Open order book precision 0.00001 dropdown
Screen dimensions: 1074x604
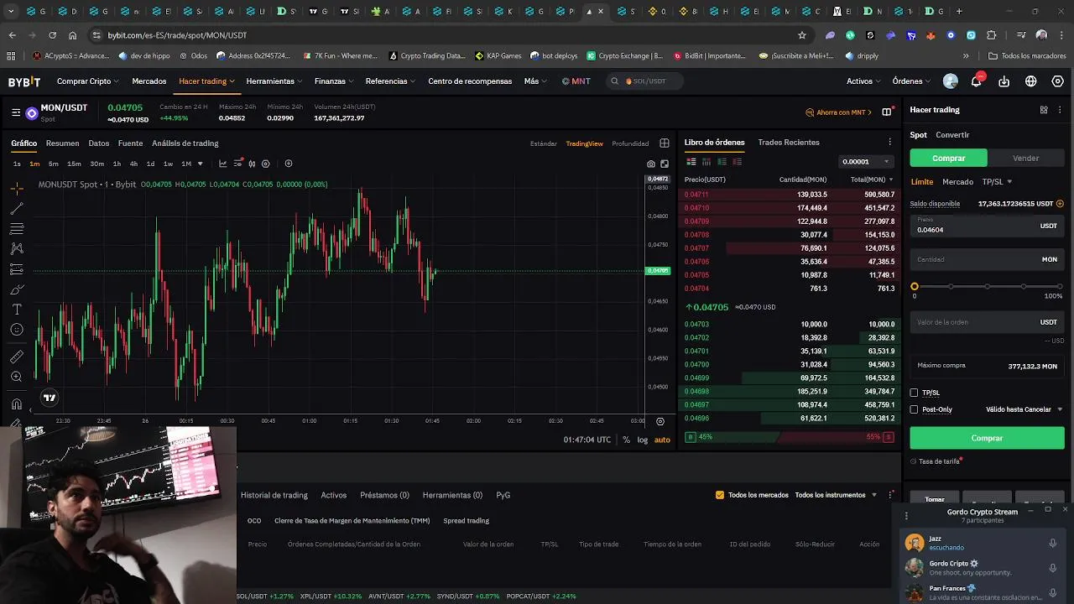(867, 161)
